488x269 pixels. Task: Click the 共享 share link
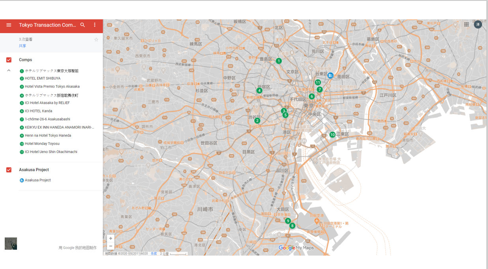[23, 46]
